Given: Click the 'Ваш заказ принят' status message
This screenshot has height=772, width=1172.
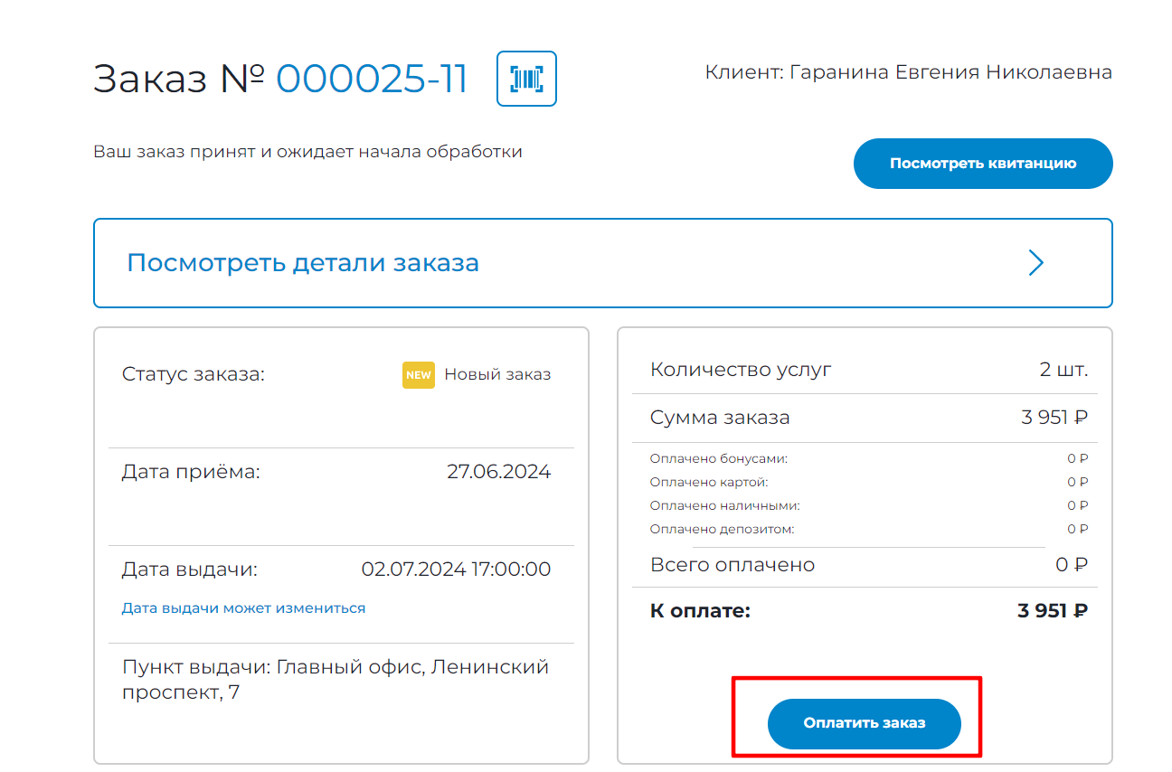Looking at the screenshot, I should coord(307,152).
